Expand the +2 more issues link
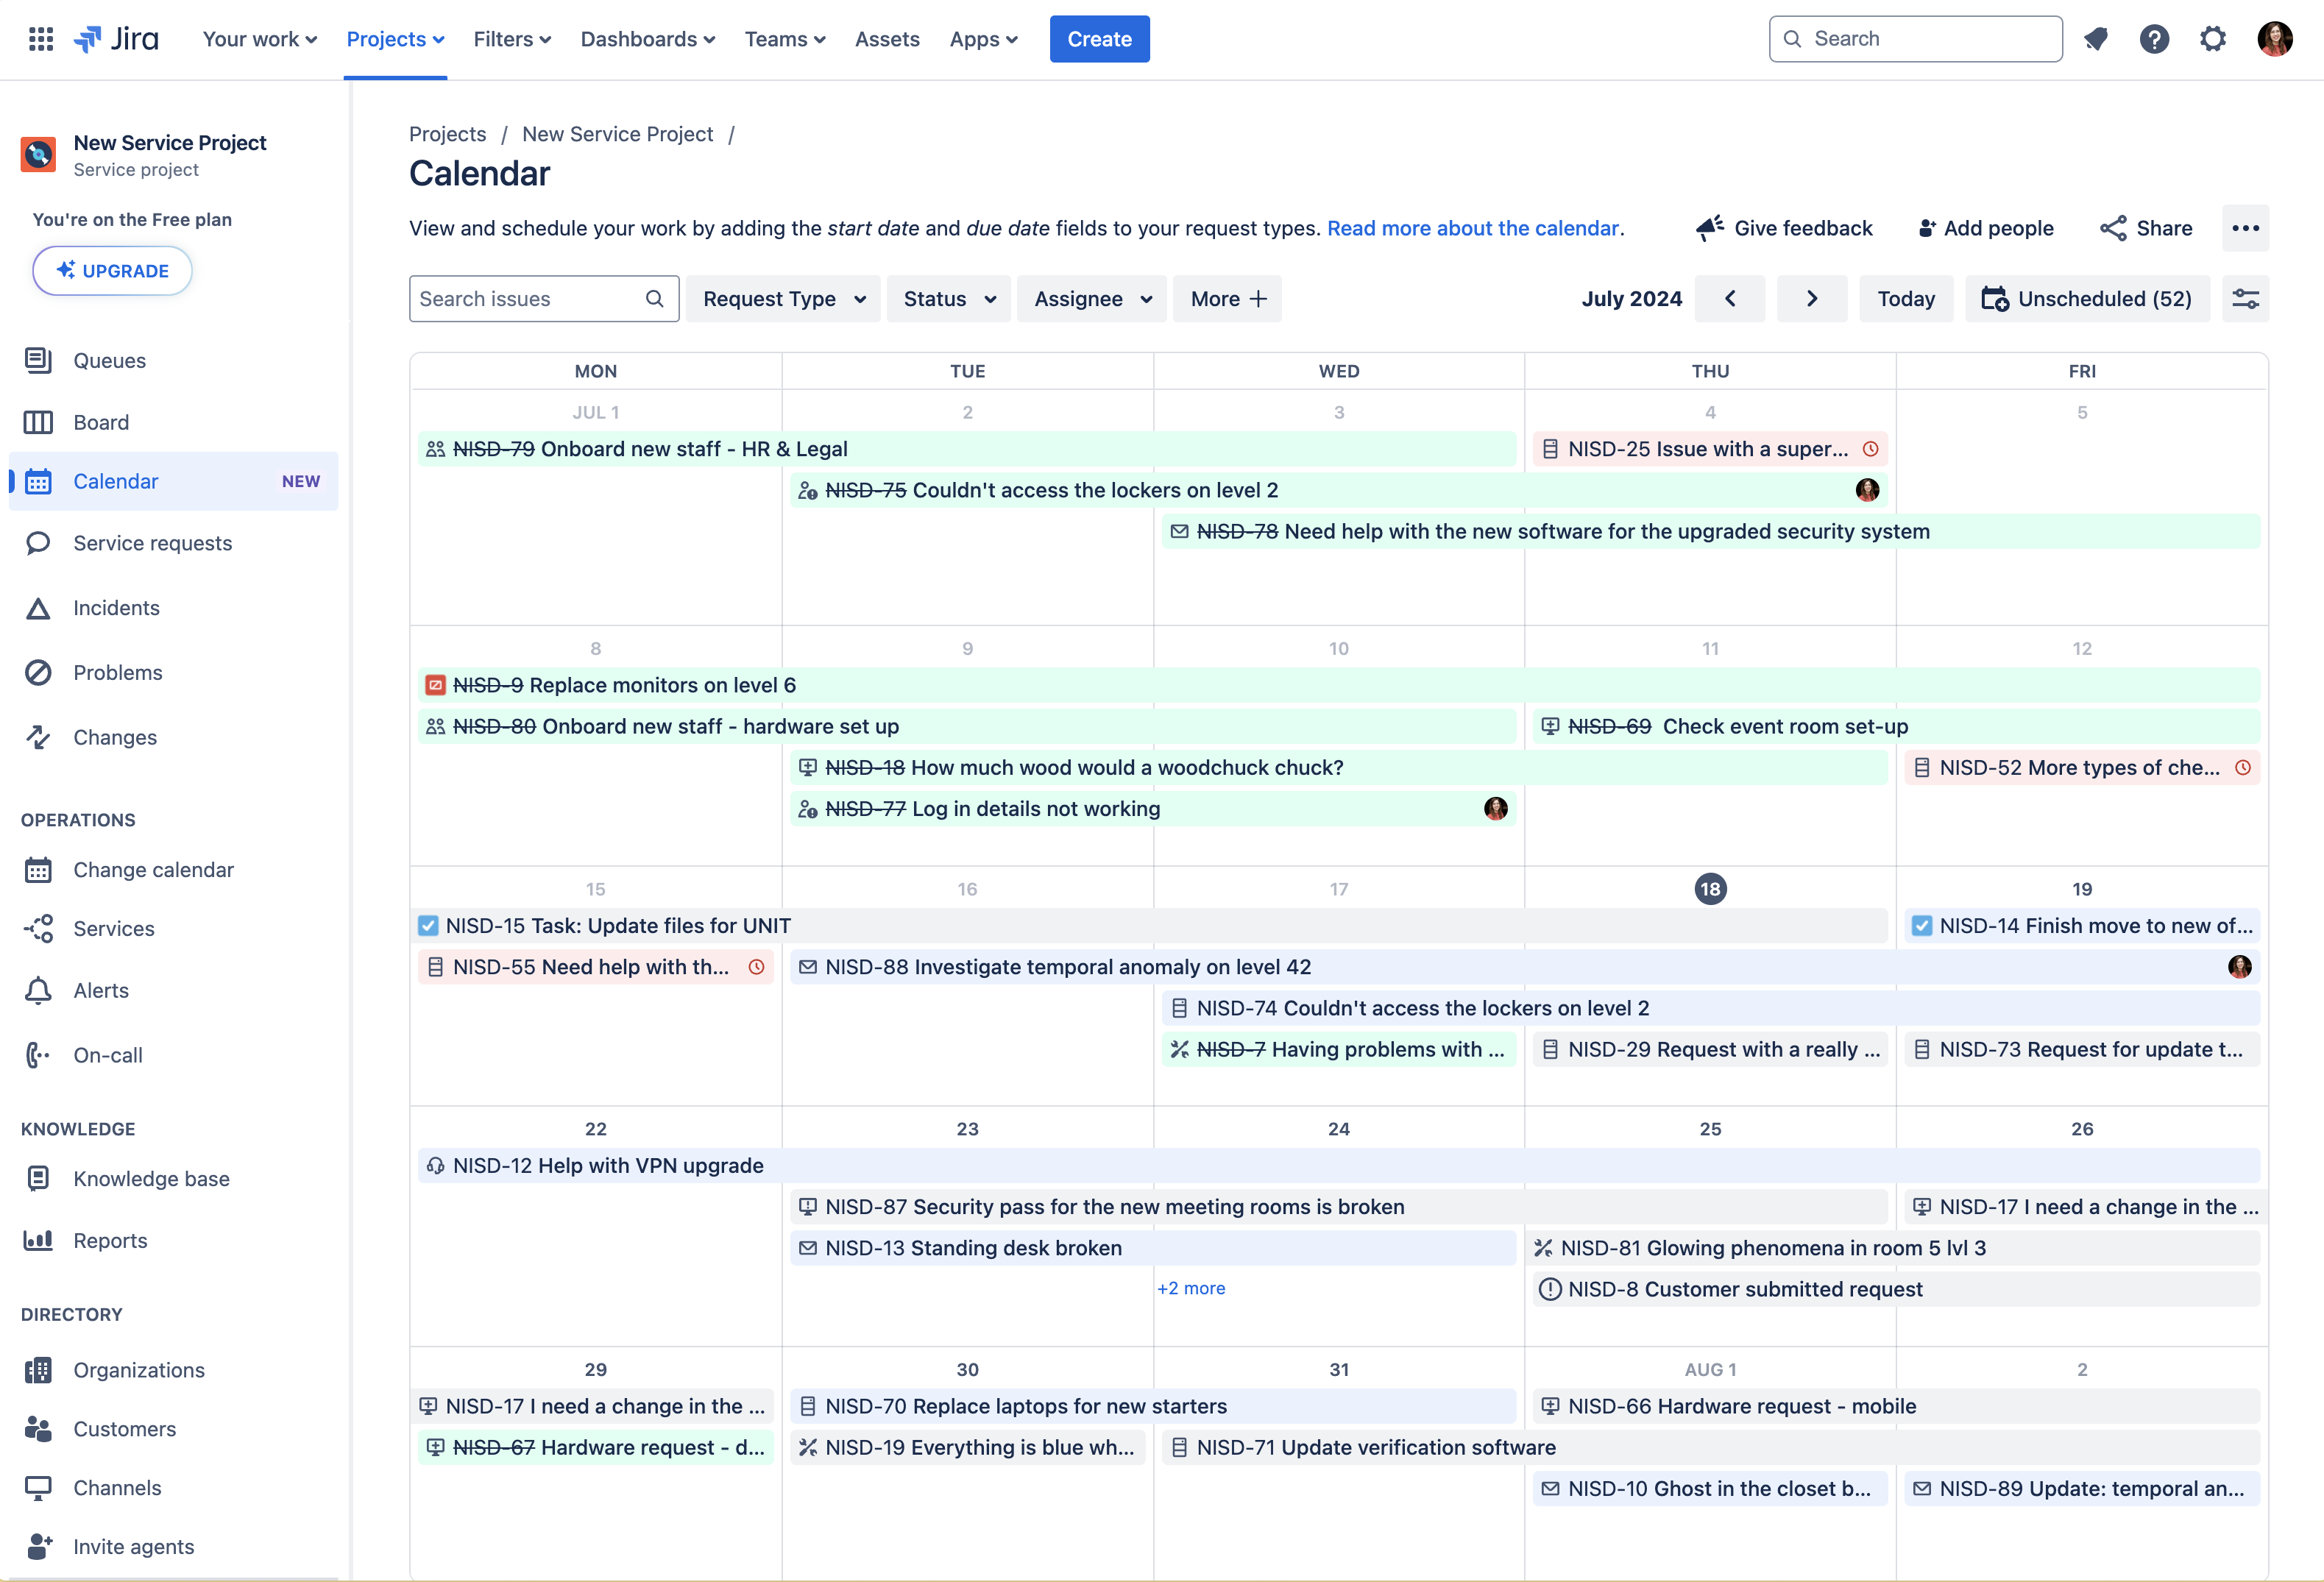The height and width of the screenshot is (1582, 2324). [1190, 1288]
